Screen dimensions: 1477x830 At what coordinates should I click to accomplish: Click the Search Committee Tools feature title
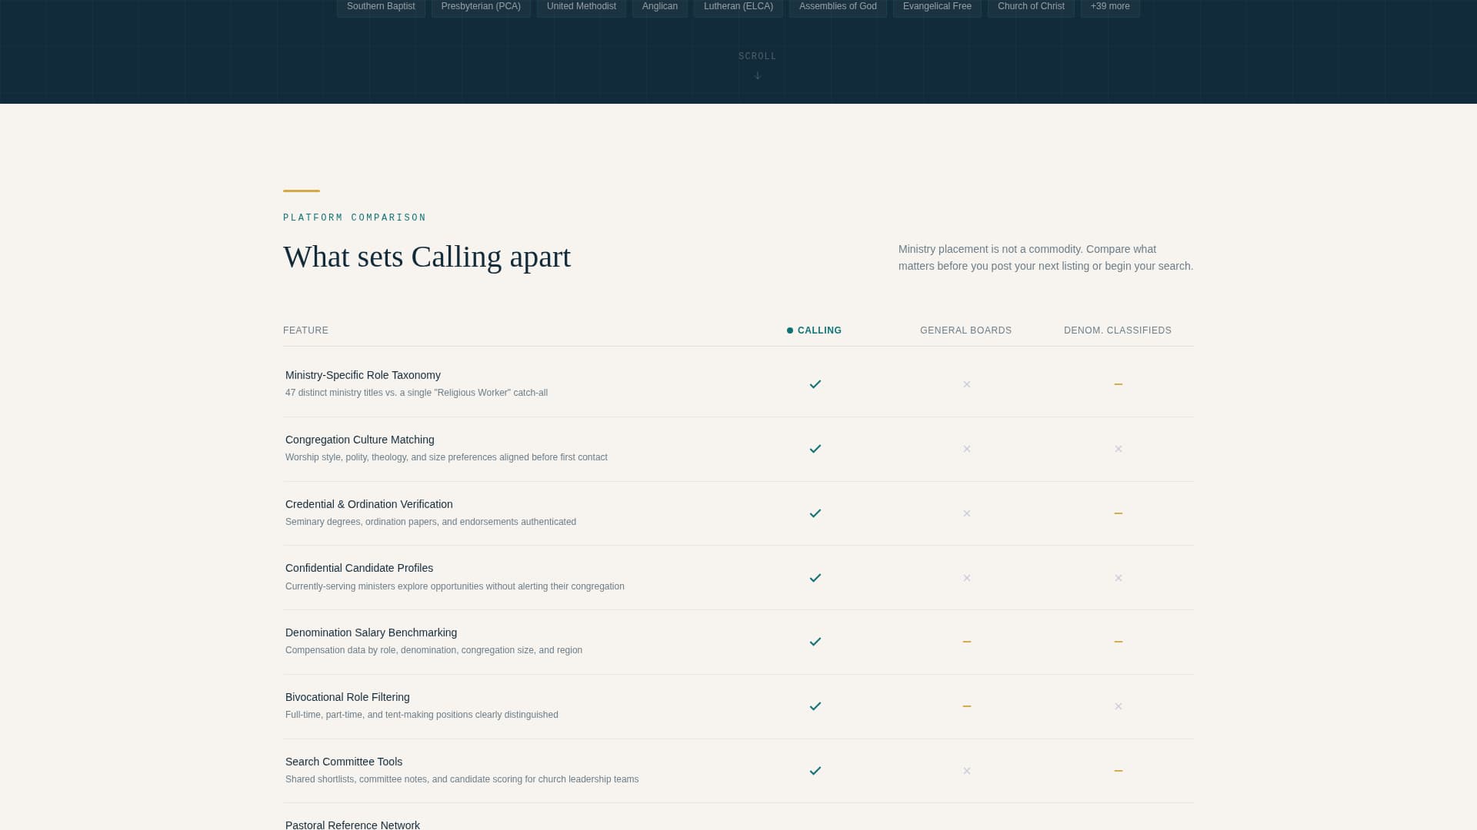tap(344, 762)
